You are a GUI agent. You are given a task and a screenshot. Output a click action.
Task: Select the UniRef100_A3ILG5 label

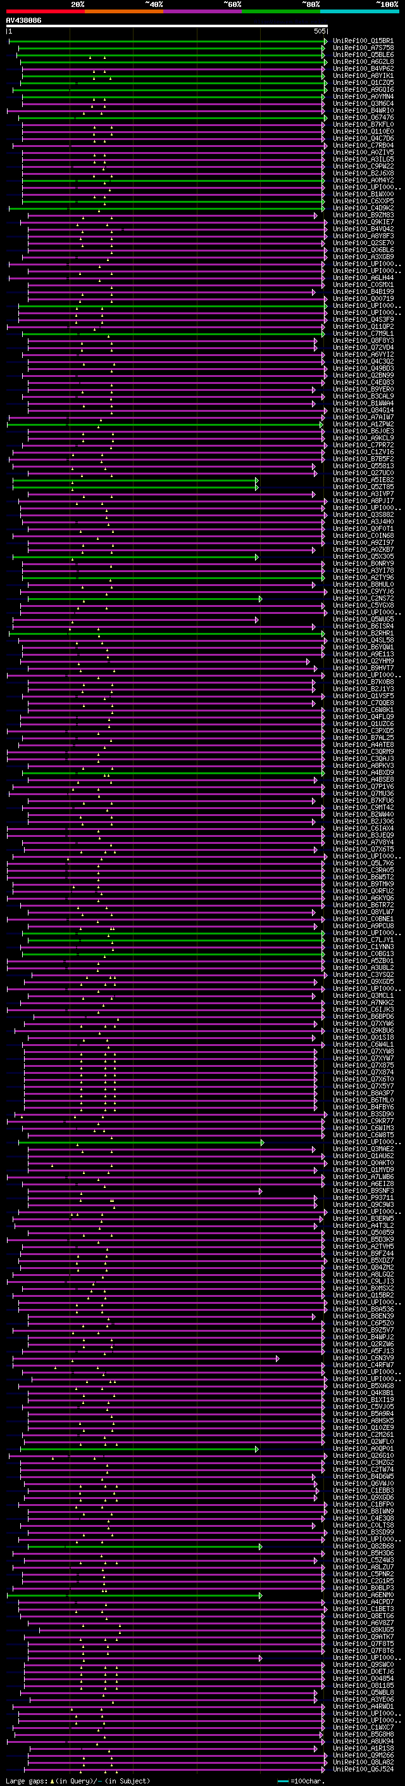tap(363, 160)
